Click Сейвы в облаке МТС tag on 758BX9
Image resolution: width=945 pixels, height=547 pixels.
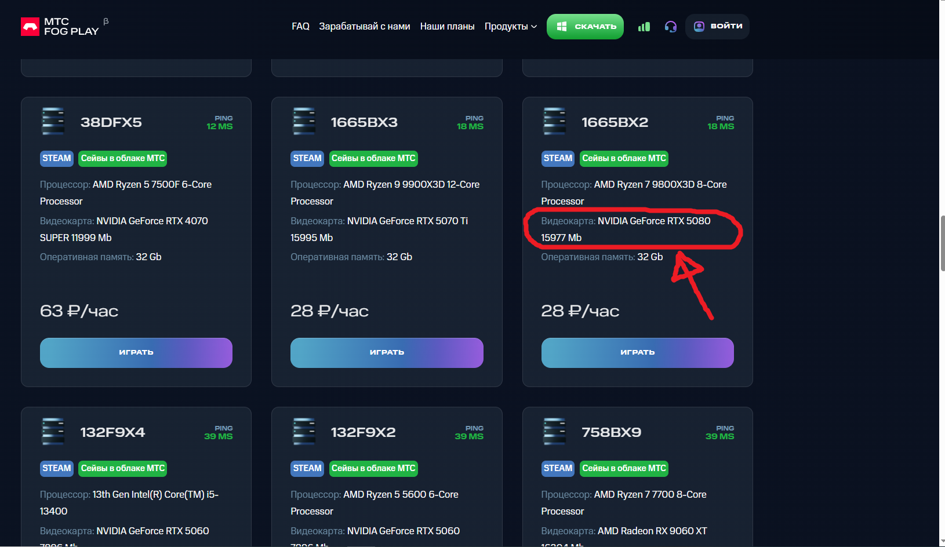[x=624, y=468]
